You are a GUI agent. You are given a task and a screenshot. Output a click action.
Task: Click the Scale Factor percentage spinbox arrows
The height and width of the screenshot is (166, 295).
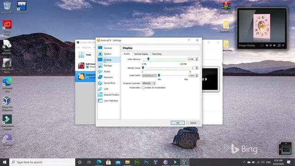197,76
